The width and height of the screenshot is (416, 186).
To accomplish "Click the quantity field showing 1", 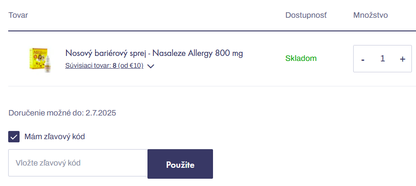I will (x=382, y=59).
